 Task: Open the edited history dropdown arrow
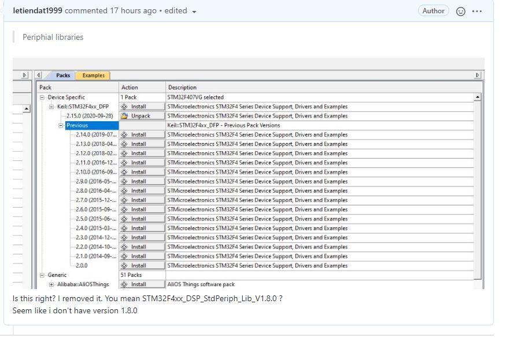tap(194, 12)
